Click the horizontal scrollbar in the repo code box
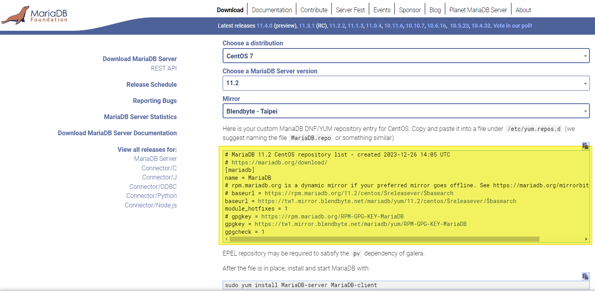Viewport: 595px width, 291px height. (385, 239)
